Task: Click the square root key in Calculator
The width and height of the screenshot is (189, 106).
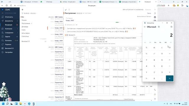Action: pyautogui.click(x=162, y=54)
